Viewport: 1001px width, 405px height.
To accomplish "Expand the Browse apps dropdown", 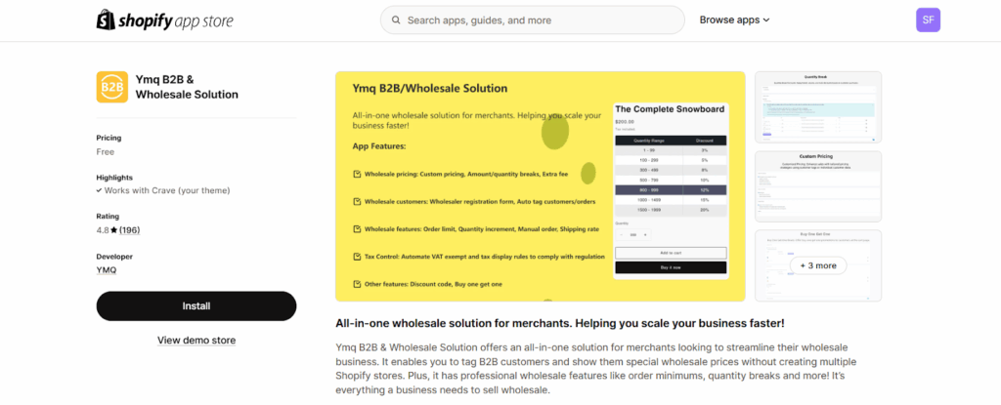I will [734, 20].
